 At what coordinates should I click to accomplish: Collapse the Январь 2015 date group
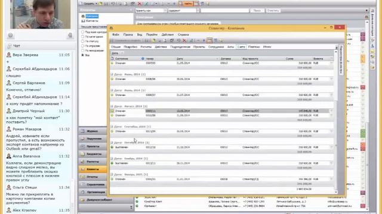click(112, 174)
